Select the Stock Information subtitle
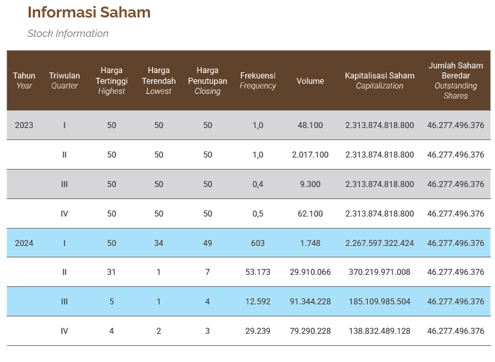 68,34
